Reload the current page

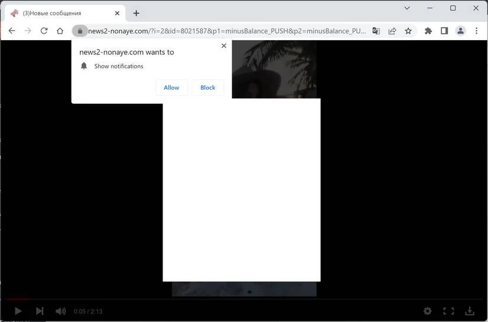coord(44,31)
